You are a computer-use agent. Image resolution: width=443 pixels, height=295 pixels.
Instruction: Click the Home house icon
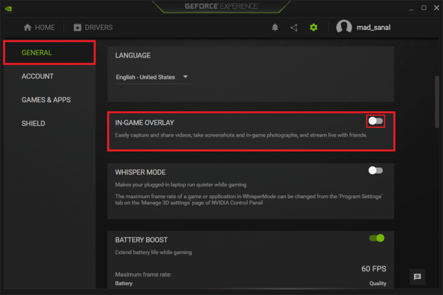(28, 28)
